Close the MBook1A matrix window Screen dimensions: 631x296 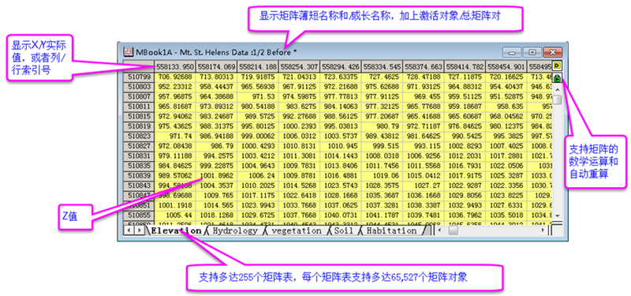pos(553,52)
